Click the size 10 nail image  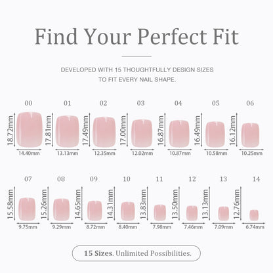click(x=128, y=211)
